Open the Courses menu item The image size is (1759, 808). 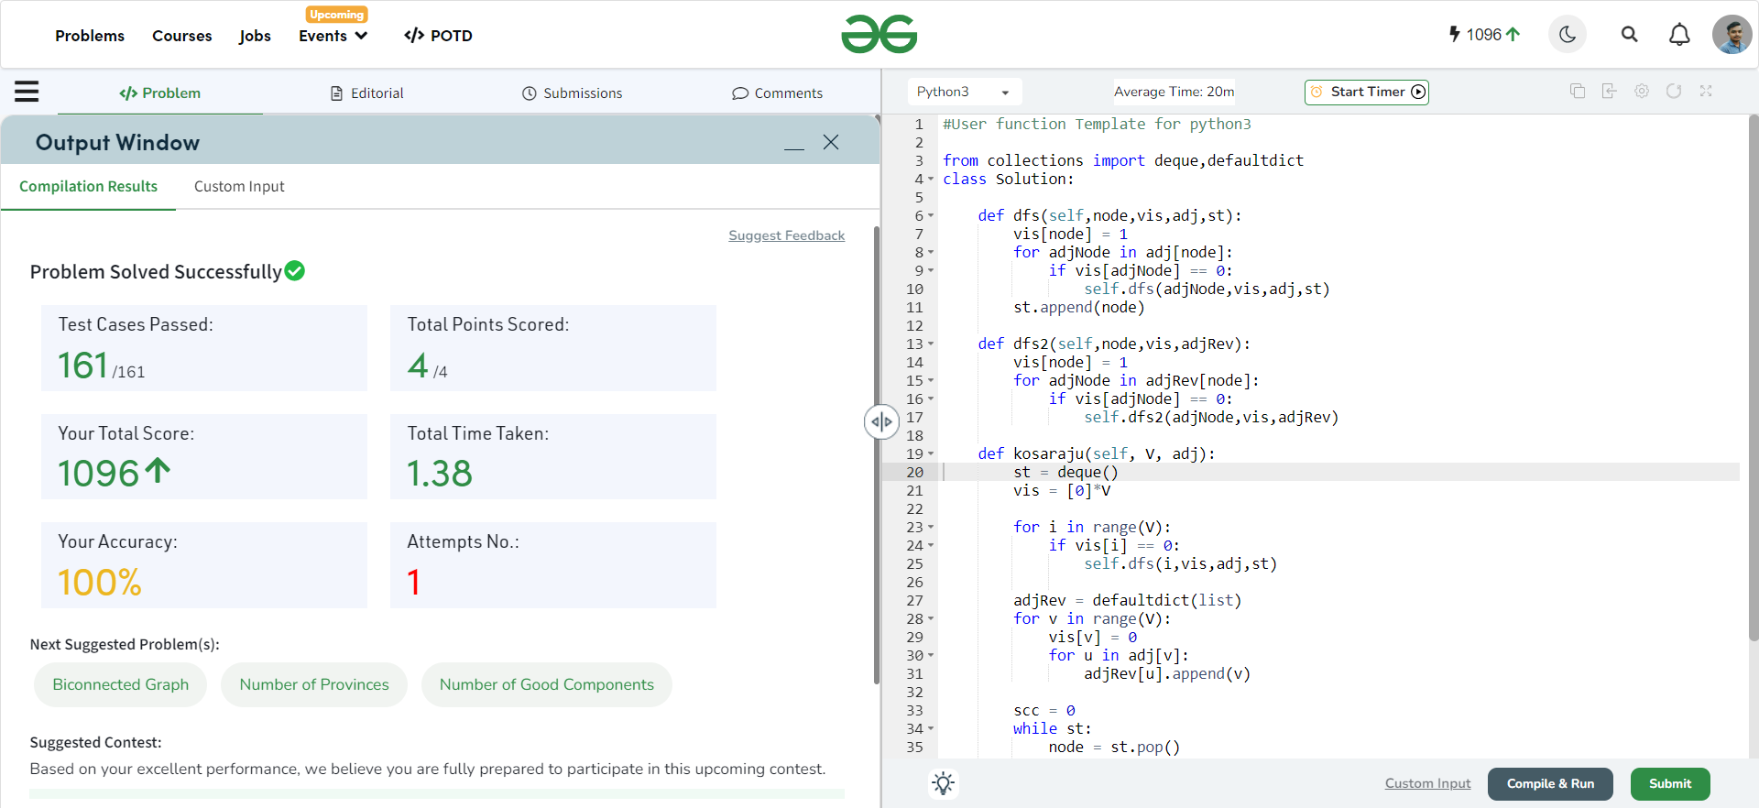pyautogui.click(x=182, y=36)
